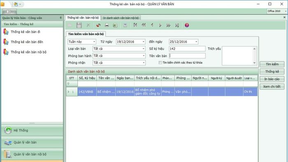
Task: Select the Chỉ thị cell
Action: point(250,92)
